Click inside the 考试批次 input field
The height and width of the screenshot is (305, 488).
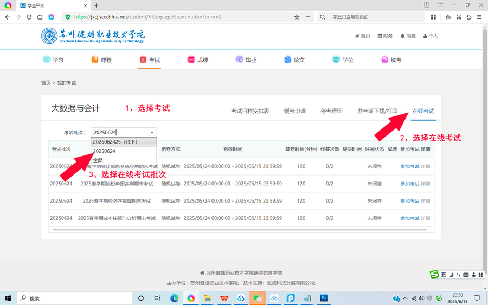(120, 132)
